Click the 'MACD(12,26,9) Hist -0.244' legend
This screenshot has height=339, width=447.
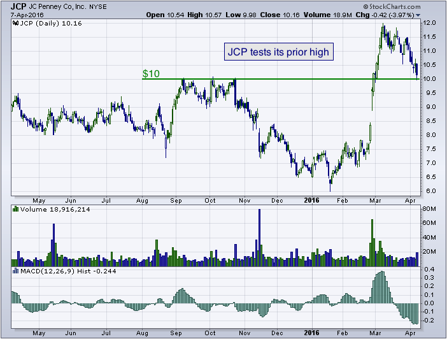68,271
